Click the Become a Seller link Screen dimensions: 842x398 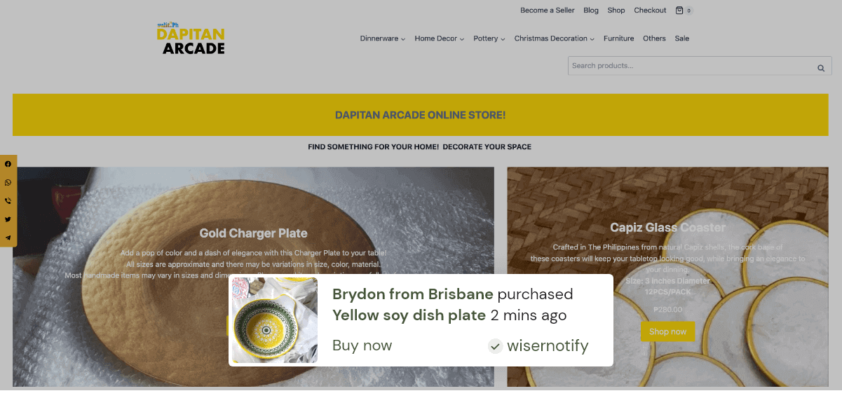(x=548, y=11)
